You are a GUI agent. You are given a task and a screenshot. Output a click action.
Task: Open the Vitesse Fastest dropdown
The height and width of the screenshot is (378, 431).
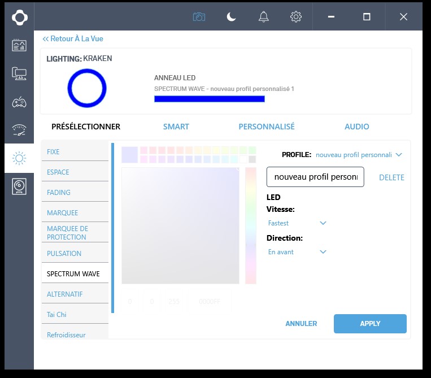tap(297, 223)
